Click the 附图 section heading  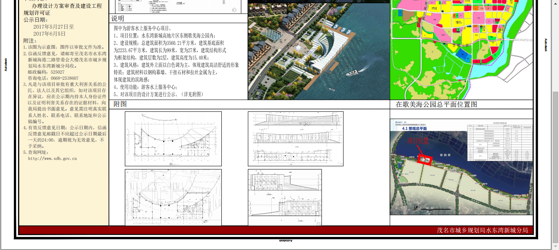click(x=120, y=104)
